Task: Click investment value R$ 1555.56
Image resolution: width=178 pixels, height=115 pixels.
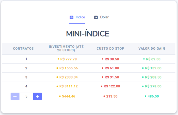Action: point(68,68)
